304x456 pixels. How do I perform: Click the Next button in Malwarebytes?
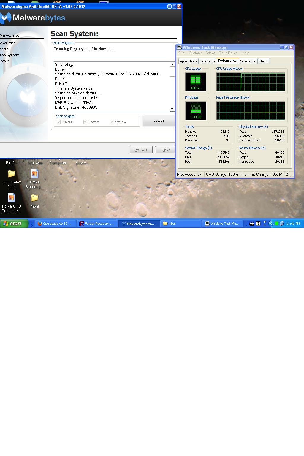click(x=166, y=150)
